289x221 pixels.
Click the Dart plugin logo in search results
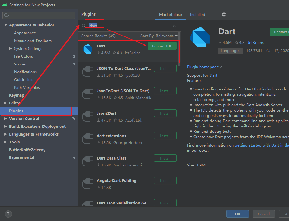pos(88,49)
